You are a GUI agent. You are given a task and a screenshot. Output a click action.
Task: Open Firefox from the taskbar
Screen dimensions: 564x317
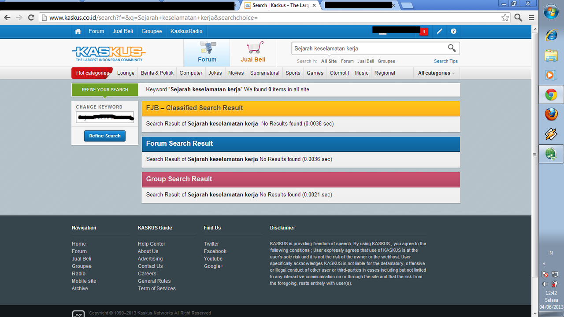[551, 114]
